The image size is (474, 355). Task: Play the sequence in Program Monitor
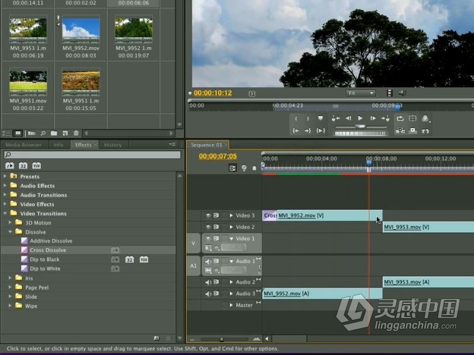tap(360, 119)
